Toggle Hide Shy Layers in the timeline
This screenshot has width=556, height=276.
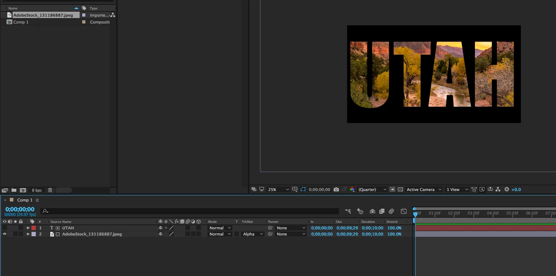372,211
